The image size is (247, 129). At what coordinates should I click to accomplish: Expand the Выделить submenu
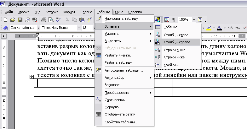124,41
